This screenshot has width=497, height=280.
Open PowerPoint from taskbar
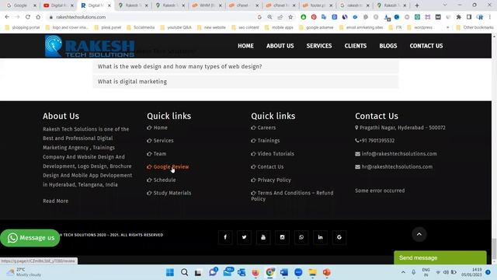(x=327, y=272)
